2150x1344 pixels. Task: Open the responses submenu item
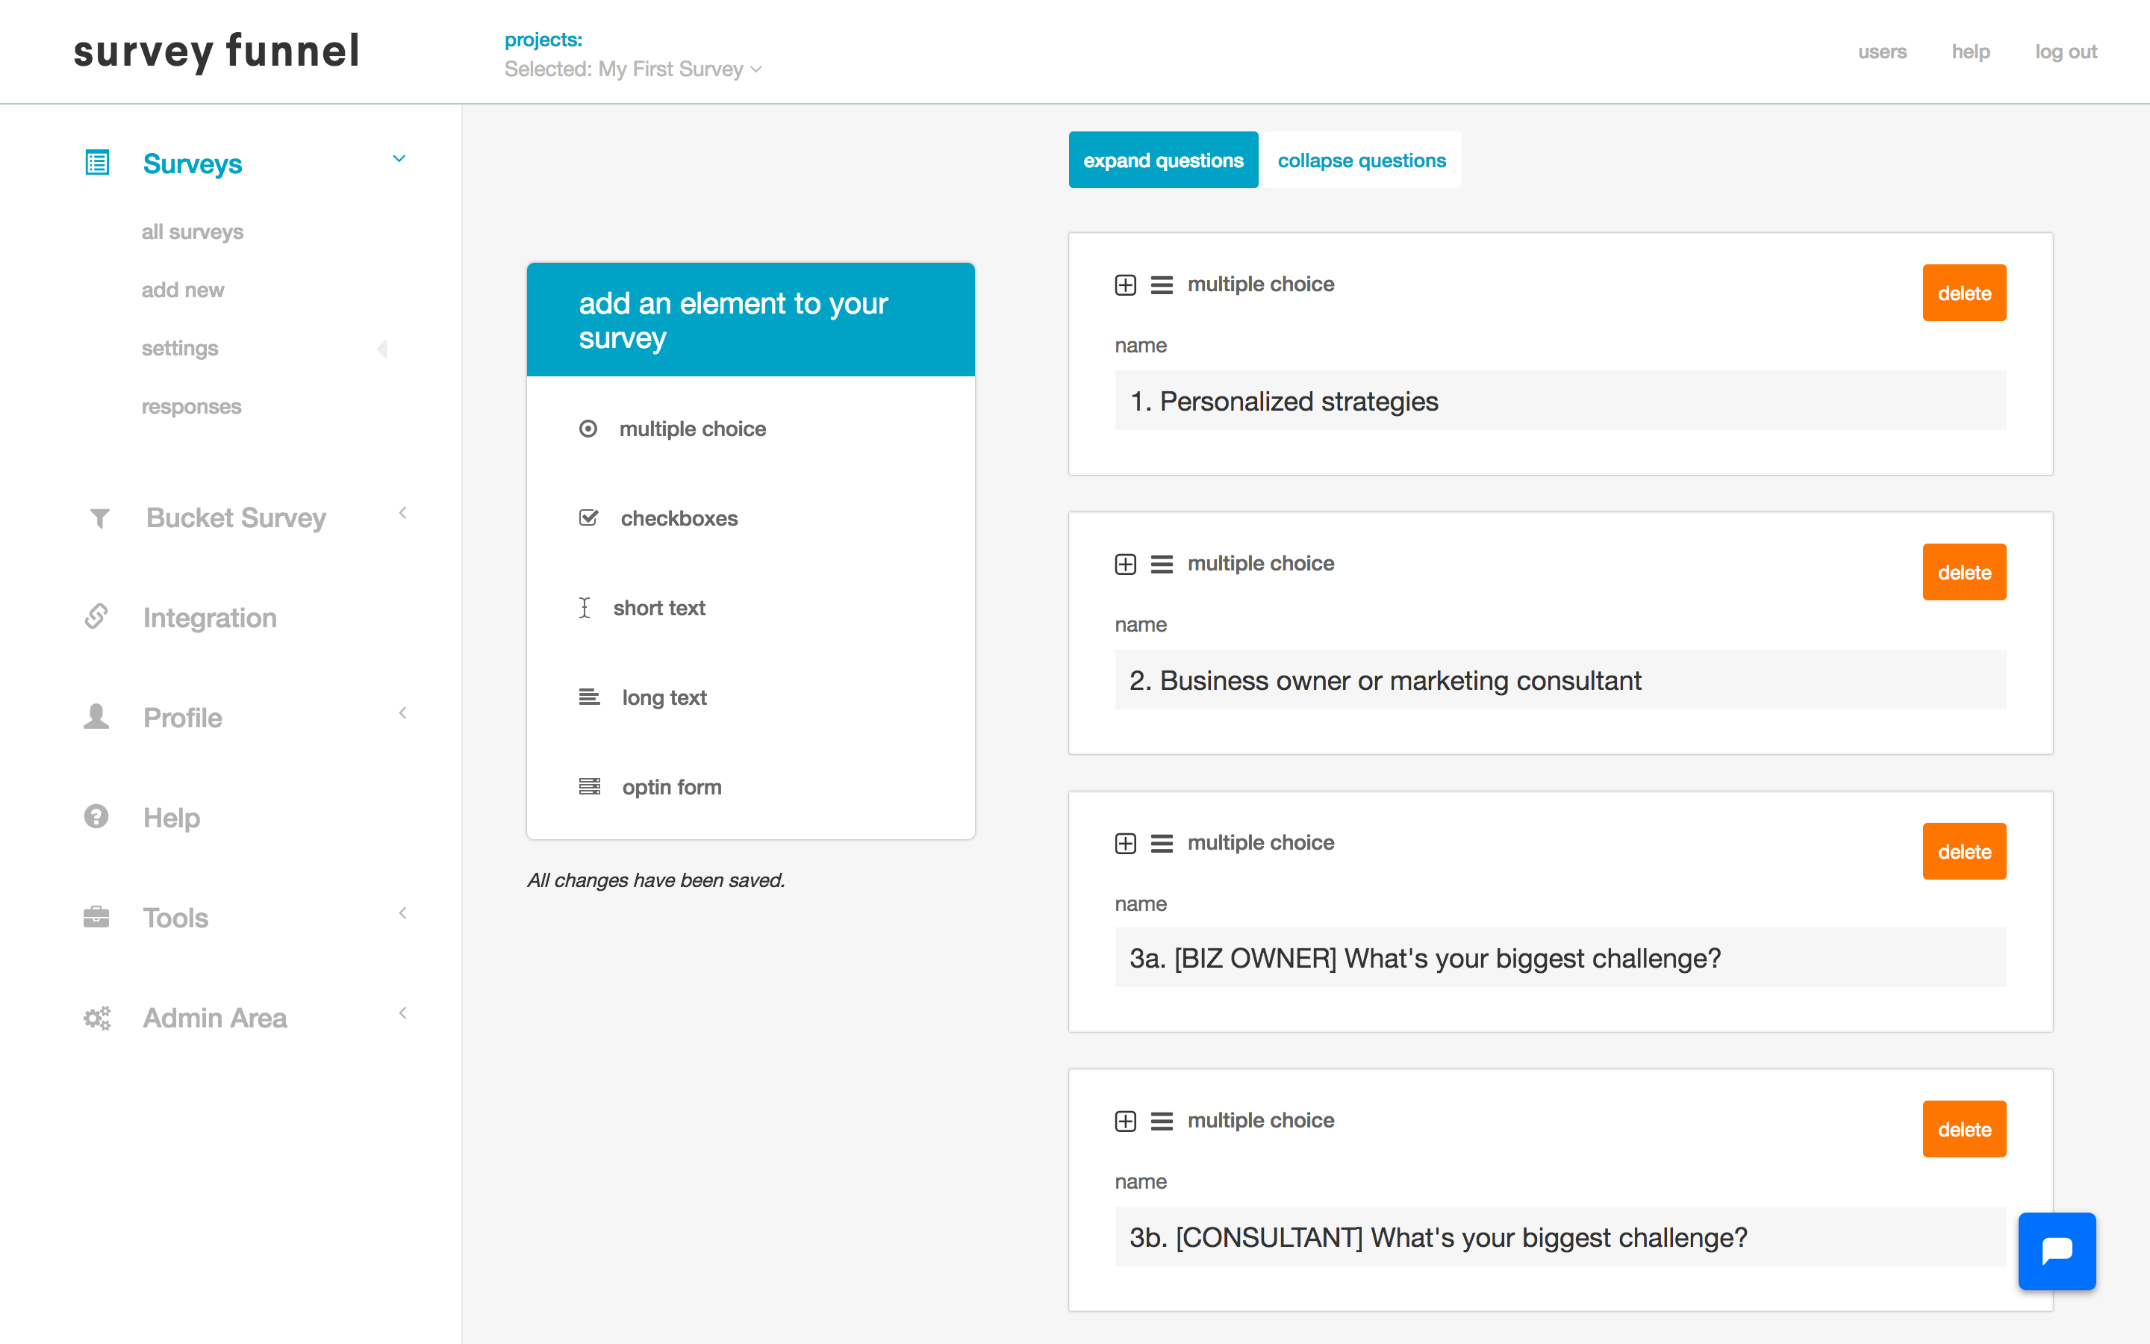point(191,406)
